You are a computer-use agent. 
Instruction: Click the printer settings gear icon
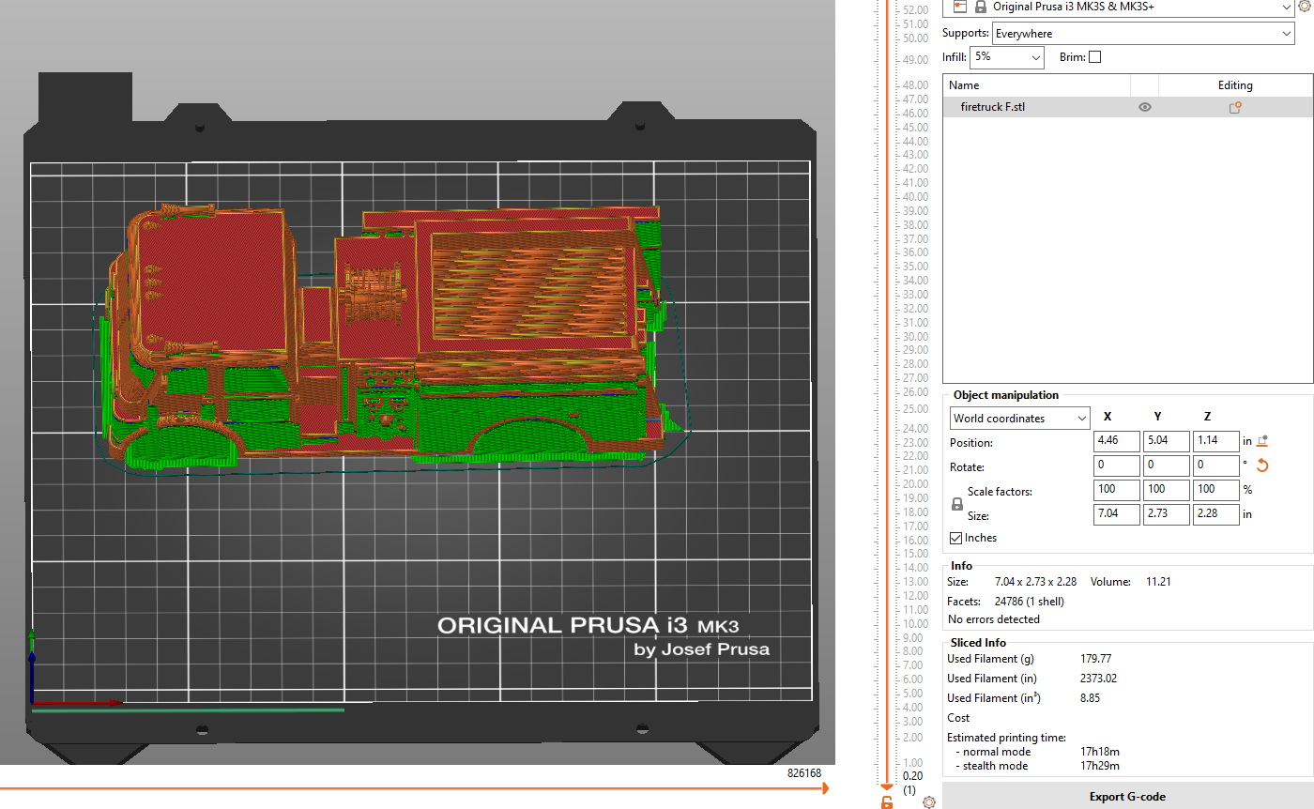point(1306,7)
